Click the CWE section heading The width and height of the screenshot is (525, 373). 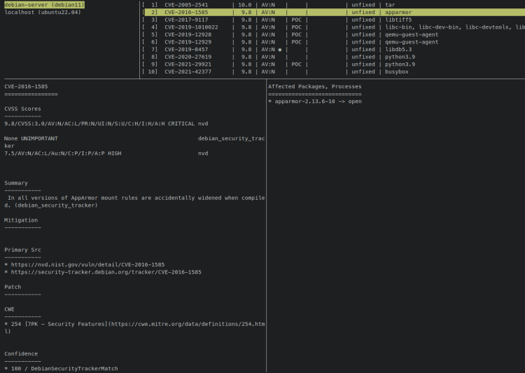[x=9, y=309]
